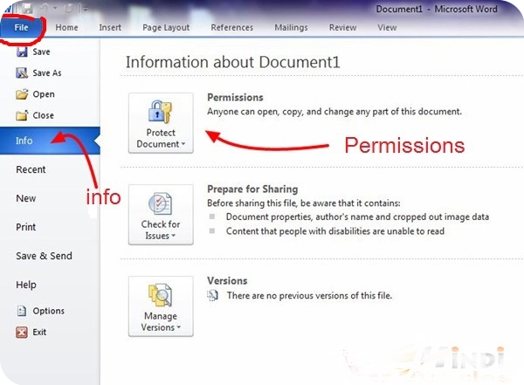Viewport: 524px width, 385px height.
Task: Switch to the Home tab
Action: 67,27
